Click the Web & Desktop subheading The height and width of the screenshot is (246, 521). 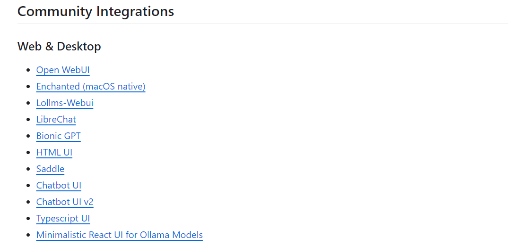59,47
